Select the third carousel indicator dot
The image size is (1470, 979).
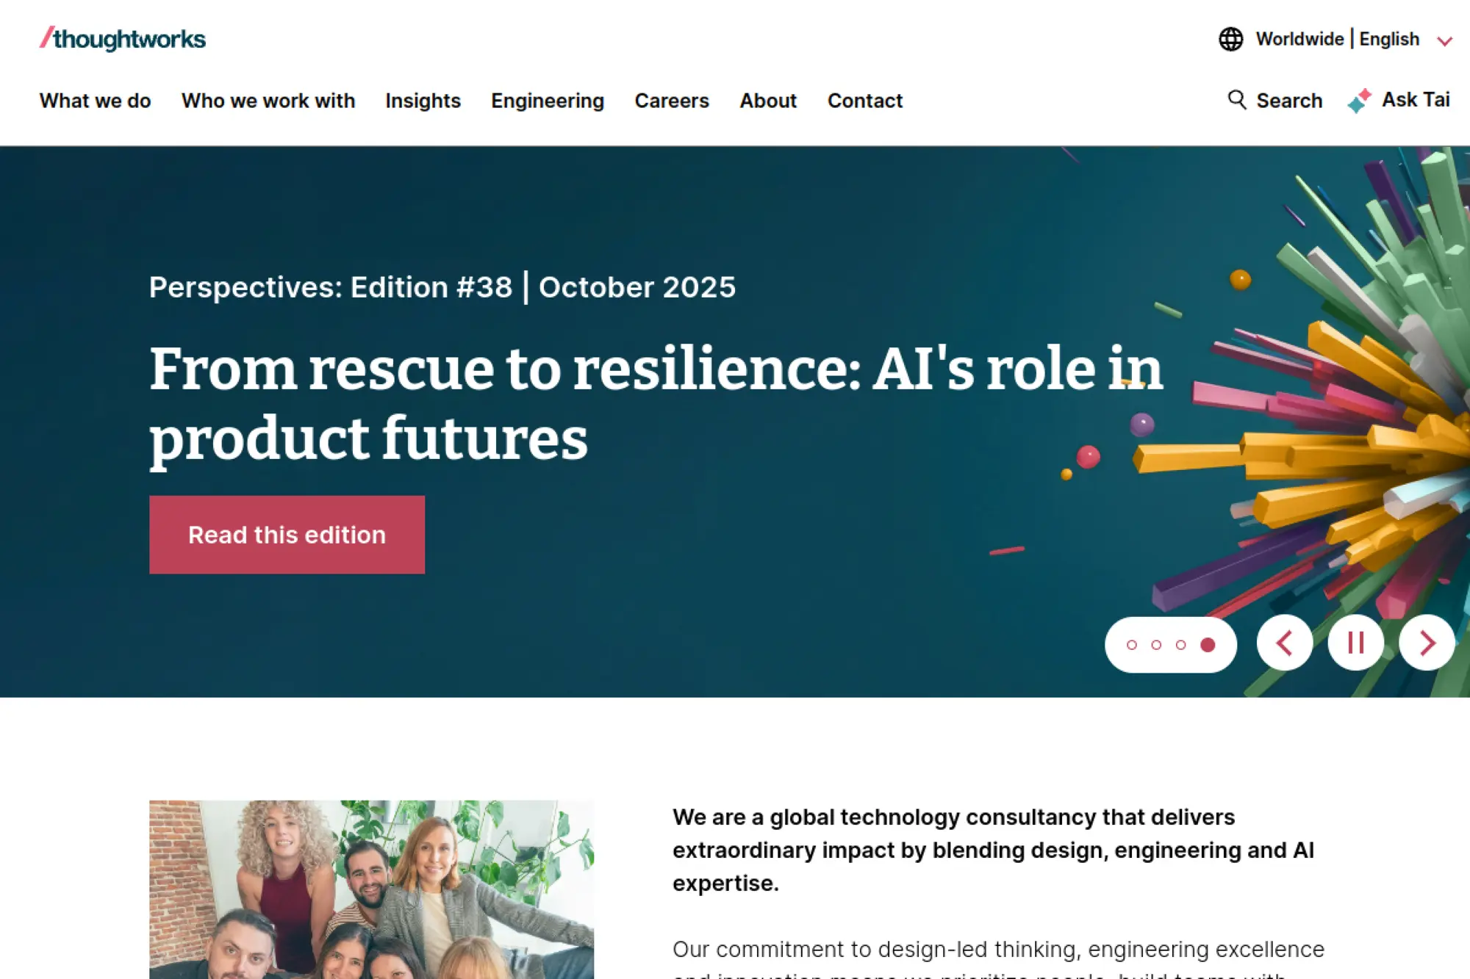click(x=1180, y=646)
